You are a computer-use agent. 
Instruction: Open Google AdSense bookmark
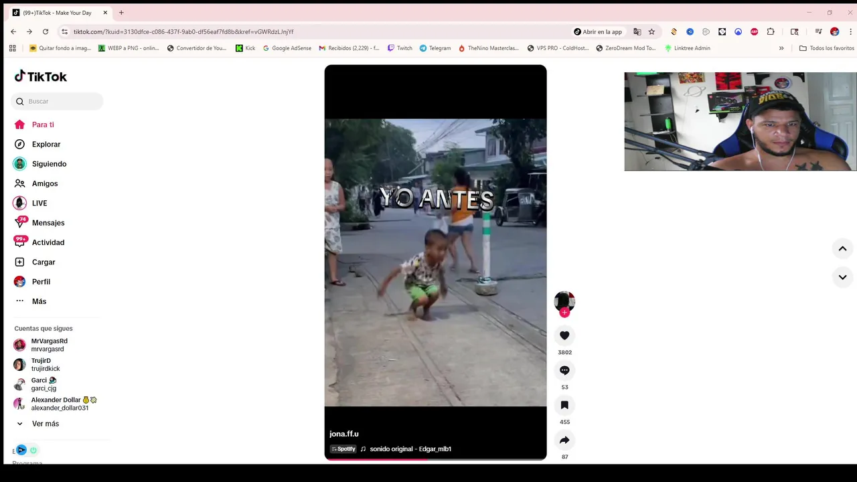click(x=287, y=48)
